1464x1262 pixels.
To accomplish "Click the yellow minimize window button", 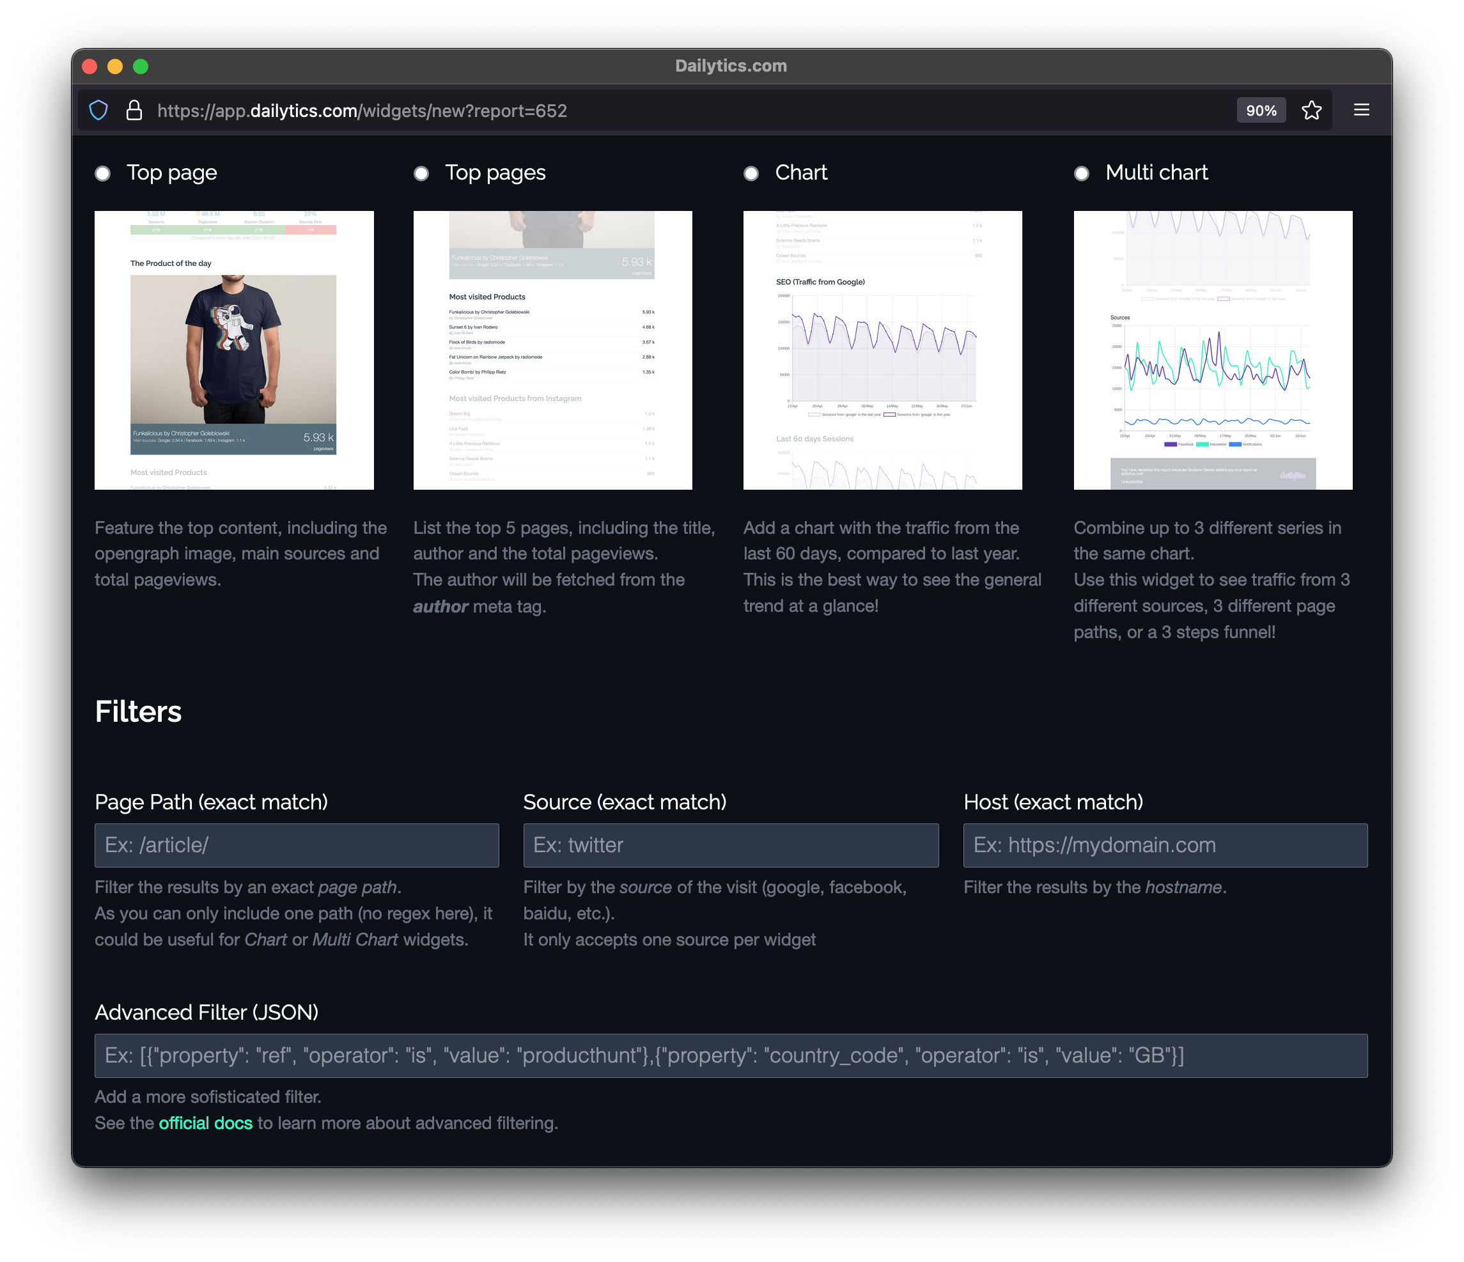I will click(x=114, y=66).
